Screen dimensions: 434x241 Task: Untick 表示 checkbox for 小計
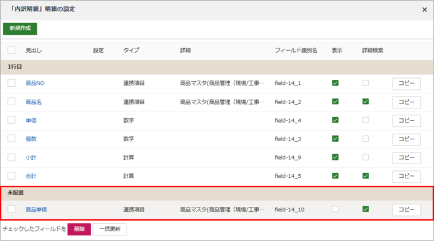pos(335,157)
